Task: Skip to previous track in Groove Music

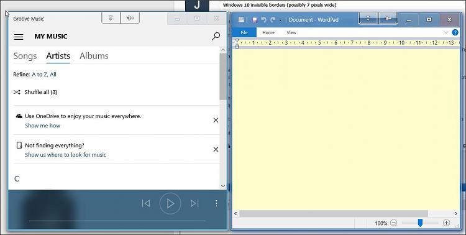Action: (146, 203)
